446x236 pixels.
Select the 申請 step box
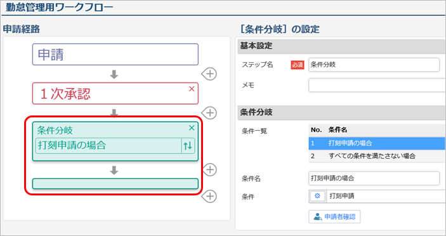click(115, 55)
